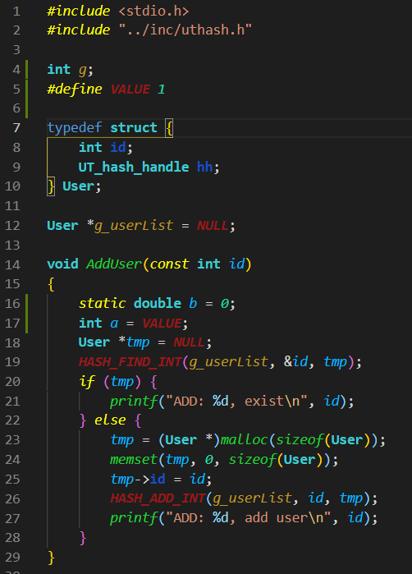This screenshot has width=412, height=574.
Task: Click the User typedef name on line 10
Action: coord(78,186)
